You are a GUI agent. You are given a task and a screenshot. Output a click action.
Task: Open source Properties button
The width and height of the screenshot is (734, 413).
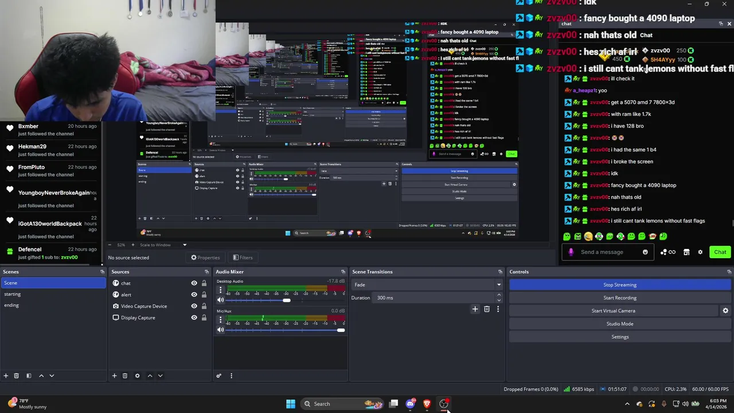pos(205,258)
